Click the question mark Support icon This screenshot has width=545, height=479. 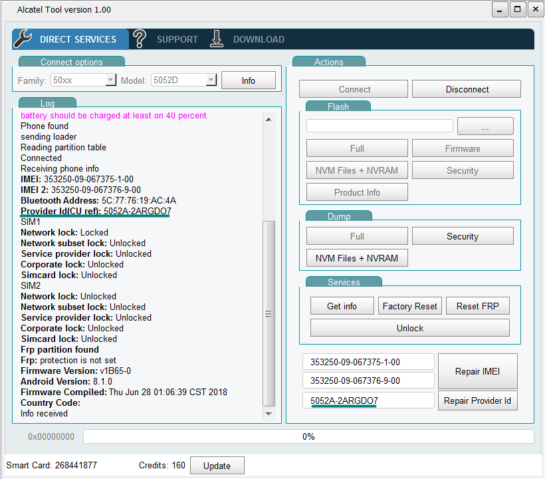click(140, 39)
